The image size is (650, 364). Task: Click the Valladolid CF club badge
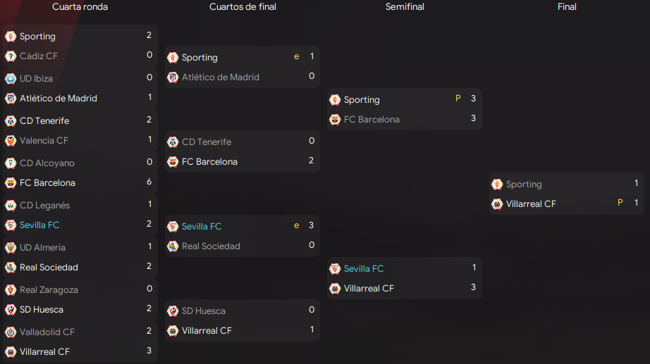[x=11, y=332]
